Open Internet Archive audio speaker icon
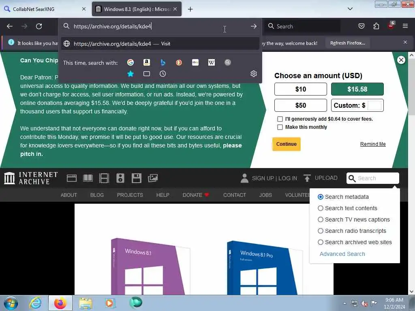The width and height of the screenshot is (415, 311). pyautogui.click(x=120, y=178)
